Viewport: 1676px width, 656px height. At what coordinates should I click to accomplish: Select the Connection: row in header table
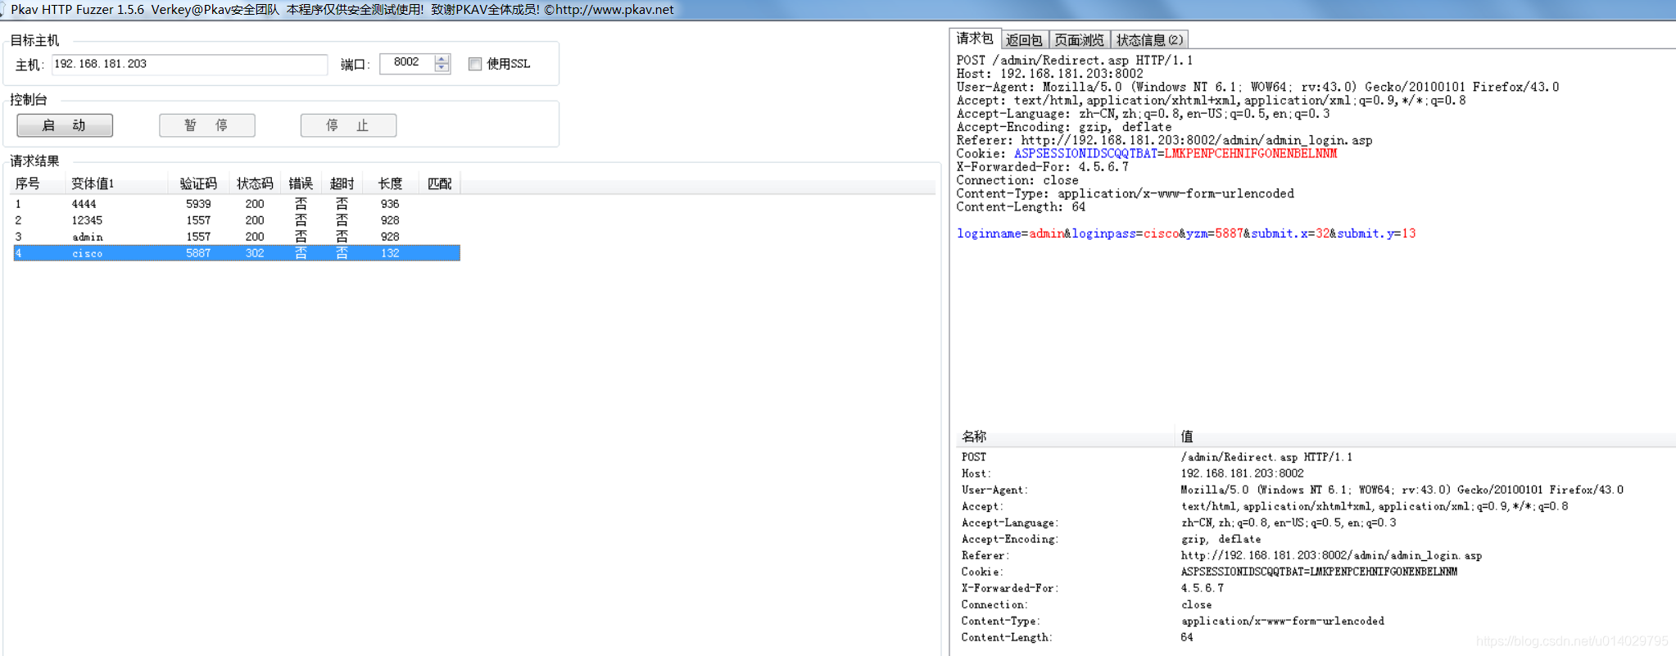click(x=1316, y=604)
